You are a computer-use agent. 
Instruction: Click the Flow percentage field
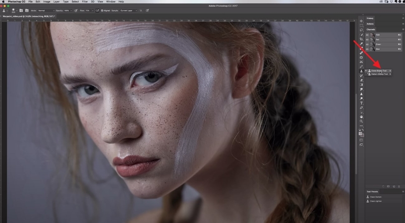point(88,10)
